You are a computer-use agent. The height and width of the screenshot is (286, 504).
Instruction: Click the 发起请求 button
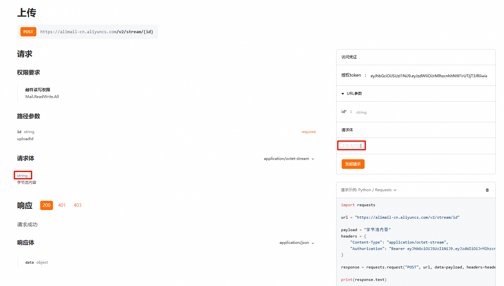[353, 164]
